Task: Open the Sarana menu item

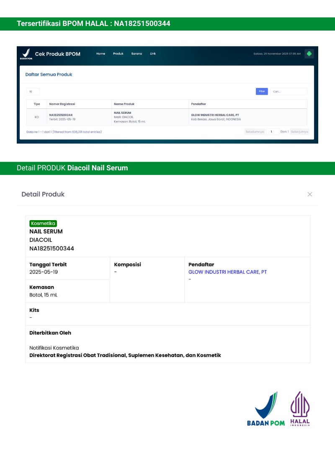Action: tap(137, 54)
